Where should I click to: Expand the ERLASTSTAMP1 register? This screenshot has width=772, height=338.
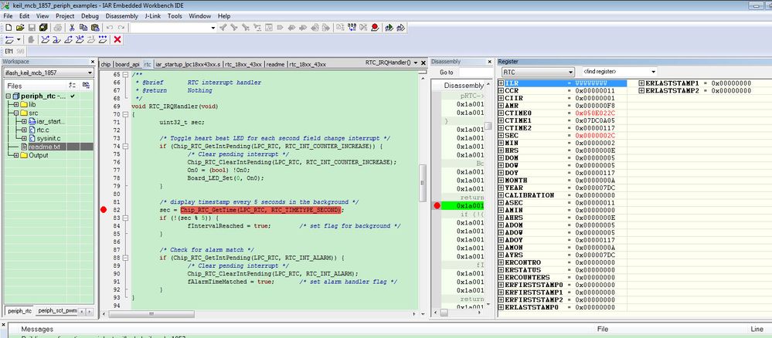coord(641,83)
